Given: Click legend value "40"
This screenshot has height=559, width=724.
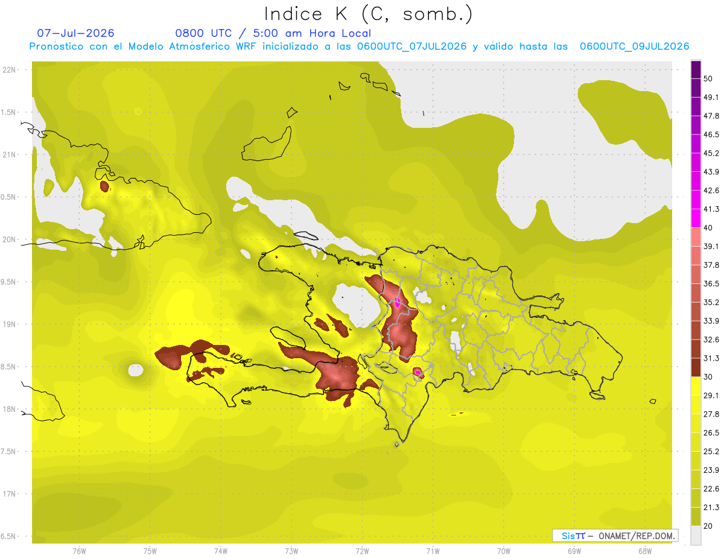Looking at the screenshot, I should (709, 228).
